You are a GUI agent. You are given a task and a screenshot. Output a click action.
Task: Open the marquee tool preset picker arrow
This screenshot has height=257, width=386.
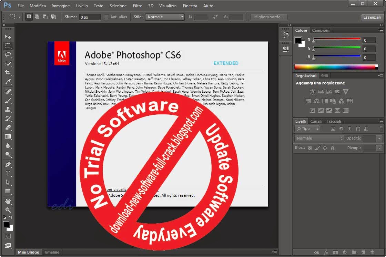pos(19,17)
